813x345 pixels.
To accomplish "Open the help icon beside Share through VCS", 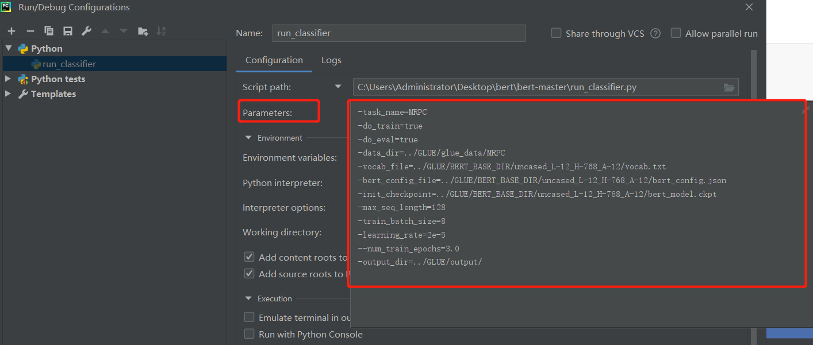I will click(655, 33).
